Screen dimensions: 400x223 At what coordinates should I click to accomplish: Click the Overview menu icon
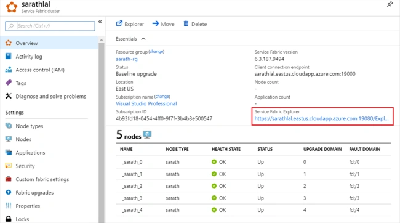pyautogui.click(x=9, y=43)
